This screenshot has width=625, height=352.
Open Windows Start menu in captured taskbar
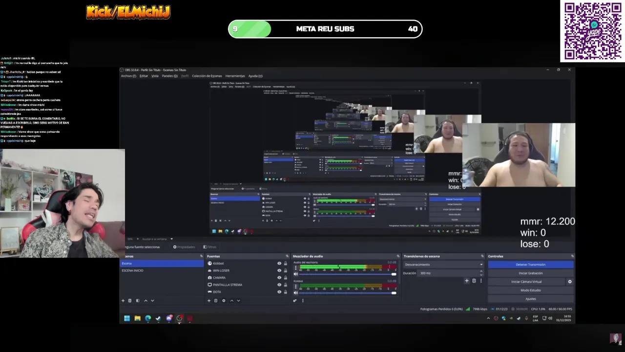tap(127, 318)
